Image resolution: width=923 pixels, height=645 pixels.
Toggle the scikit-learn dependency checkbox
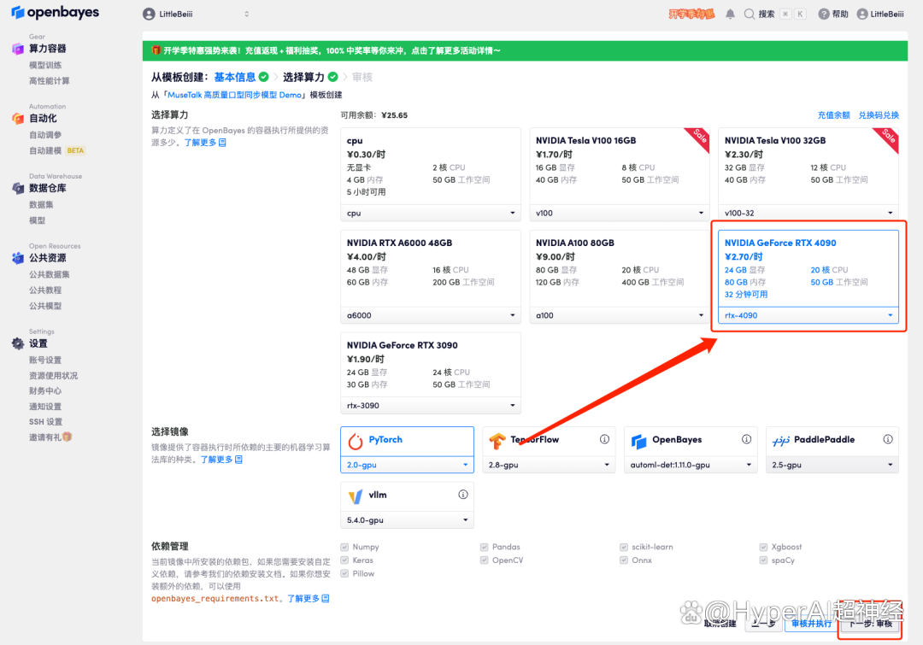[623, 548]
